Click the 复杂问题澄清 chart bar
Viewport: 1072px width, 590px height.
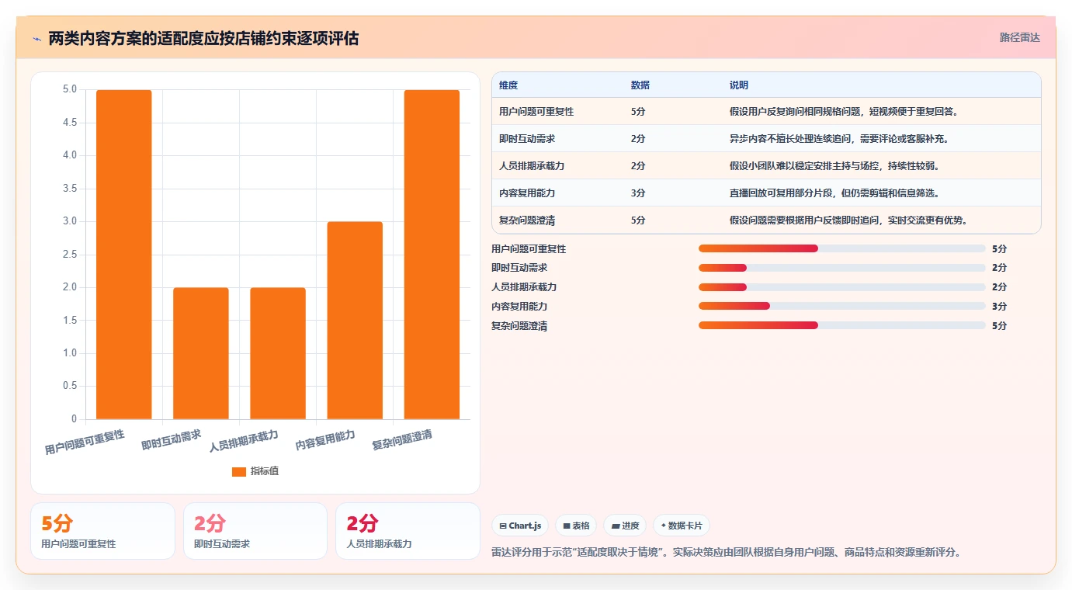(x=432, y=255)
